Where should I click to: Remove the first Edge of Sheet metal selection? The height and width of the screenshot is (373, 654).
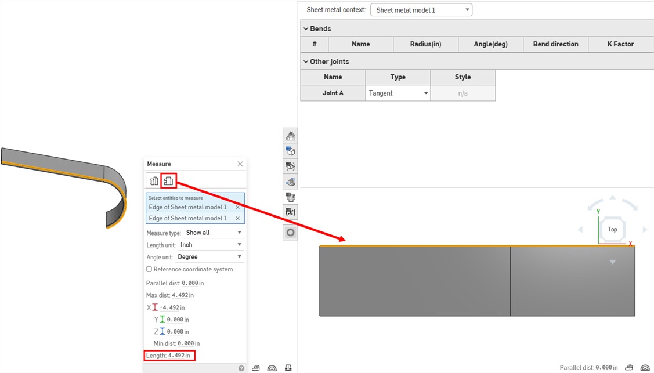(x=237, y=207)
